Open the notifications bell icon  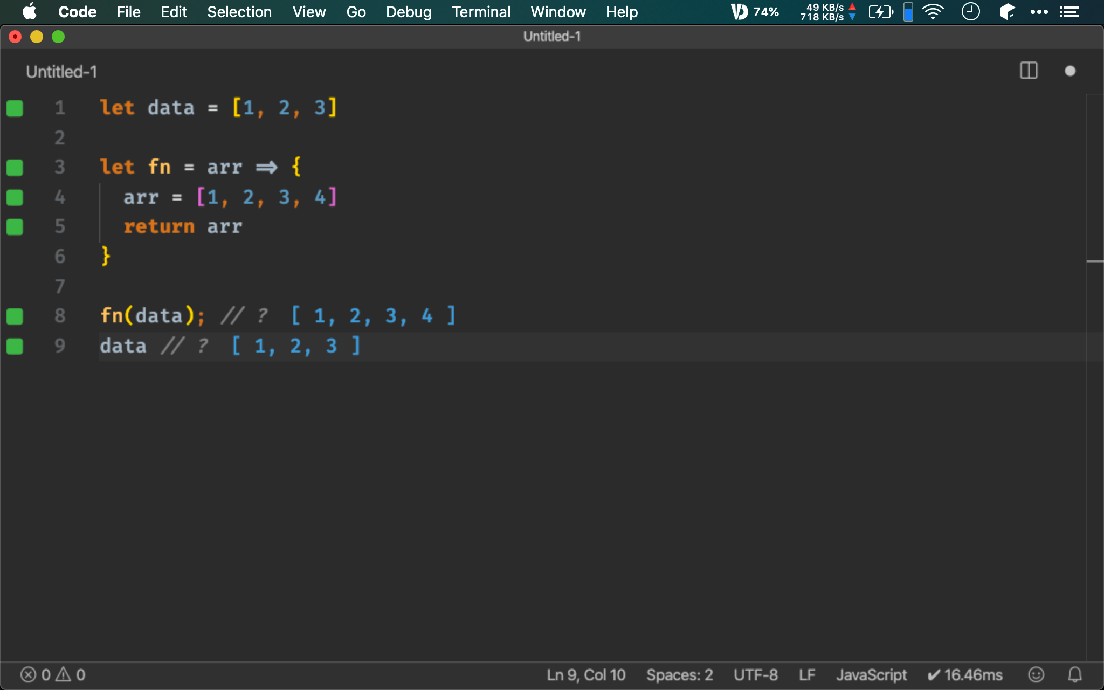1075,674
